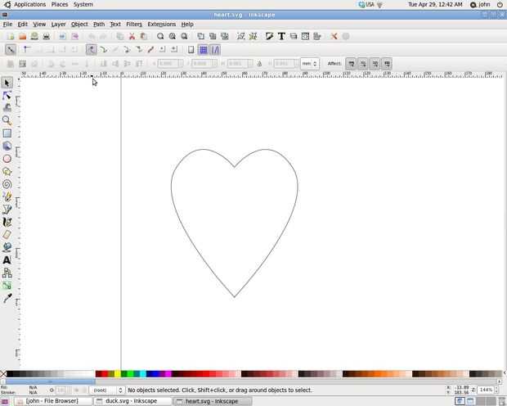Open the Places menu in top panel

click(60, 4)
